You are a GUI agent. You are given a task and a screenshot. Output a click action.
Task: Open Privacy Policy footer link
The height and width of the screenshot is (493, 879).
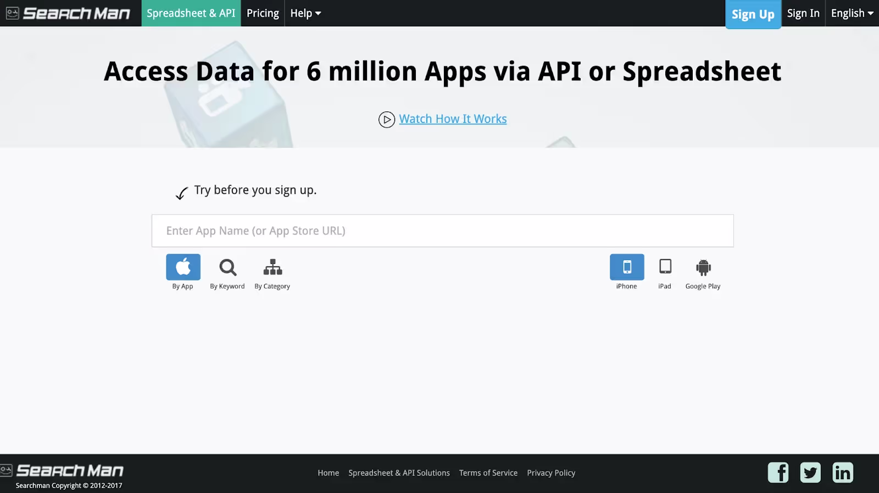coord(551,473)
